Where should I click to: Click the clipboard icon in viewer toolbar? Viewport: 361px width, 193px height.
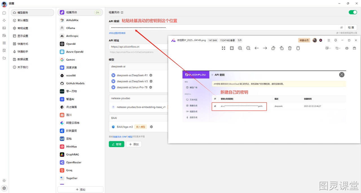[355, 48]
